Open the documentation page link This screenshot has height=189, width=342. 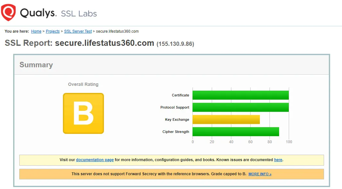pos(95,160)
